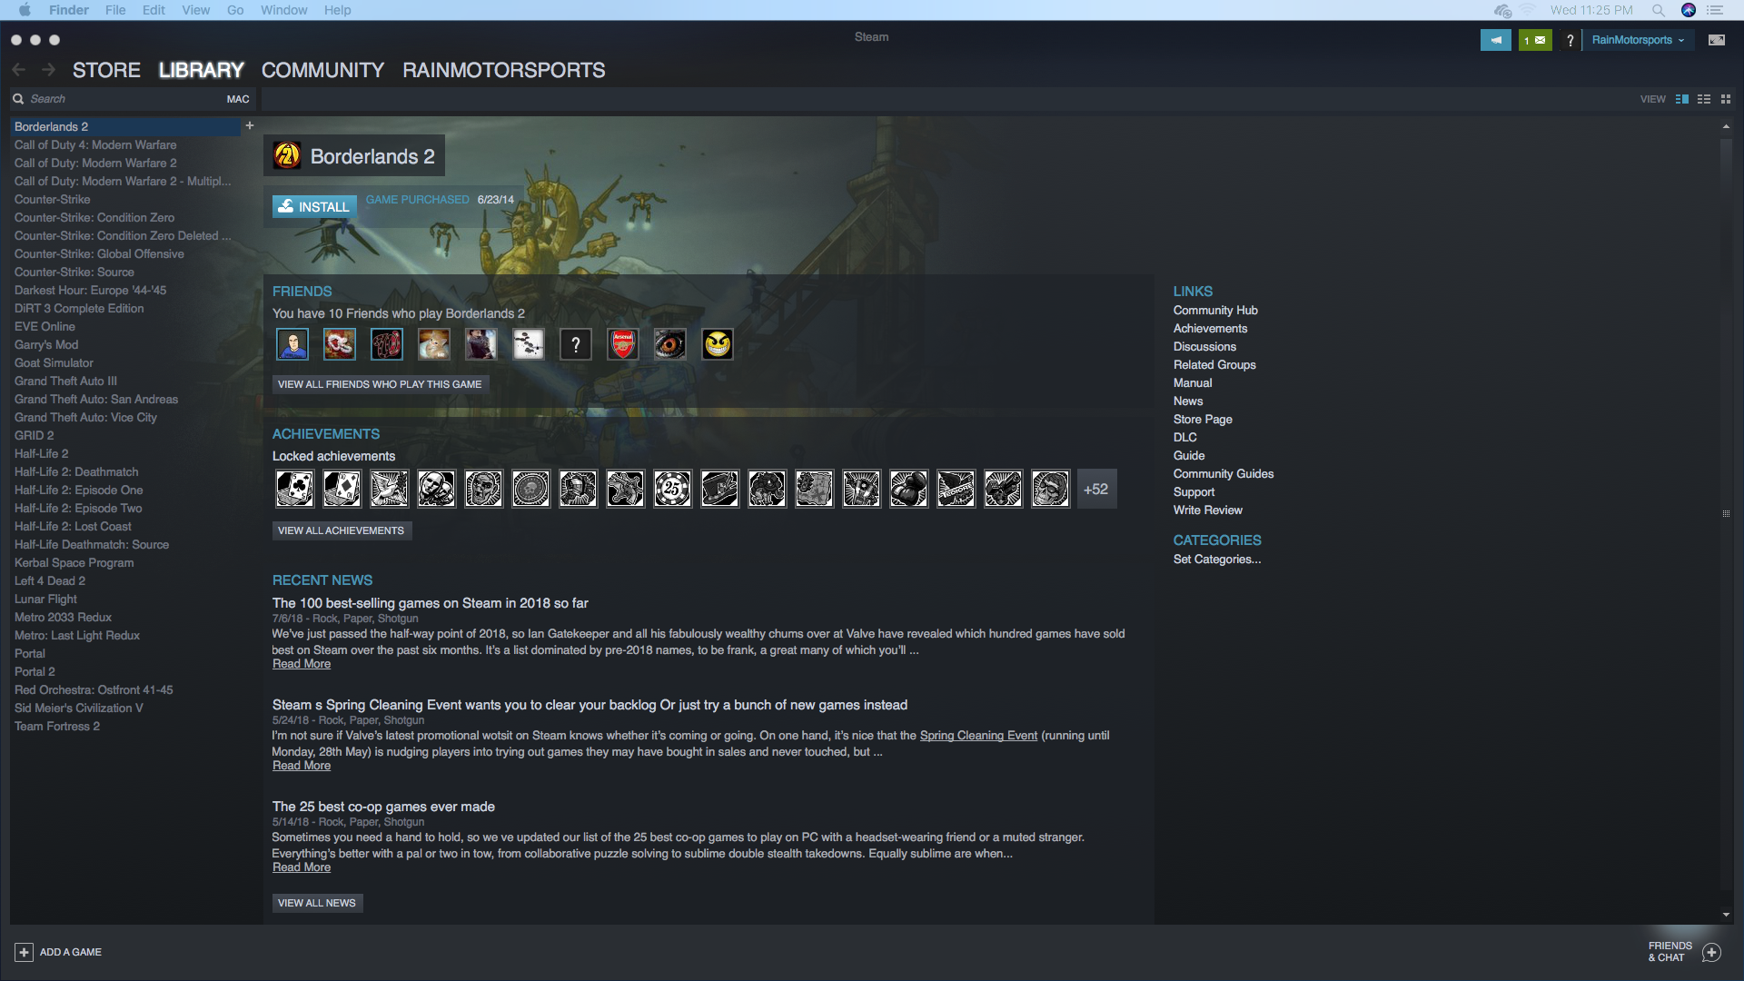Click the scroll down arrow of content pane
The width and height of the screenshot is (1744, 981).
1726,915
